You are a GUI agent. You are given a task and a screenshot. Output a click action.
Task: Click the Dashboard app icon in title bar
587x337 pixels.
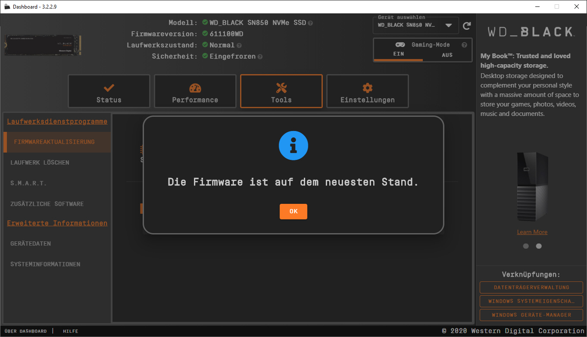(x=7, y=6)
